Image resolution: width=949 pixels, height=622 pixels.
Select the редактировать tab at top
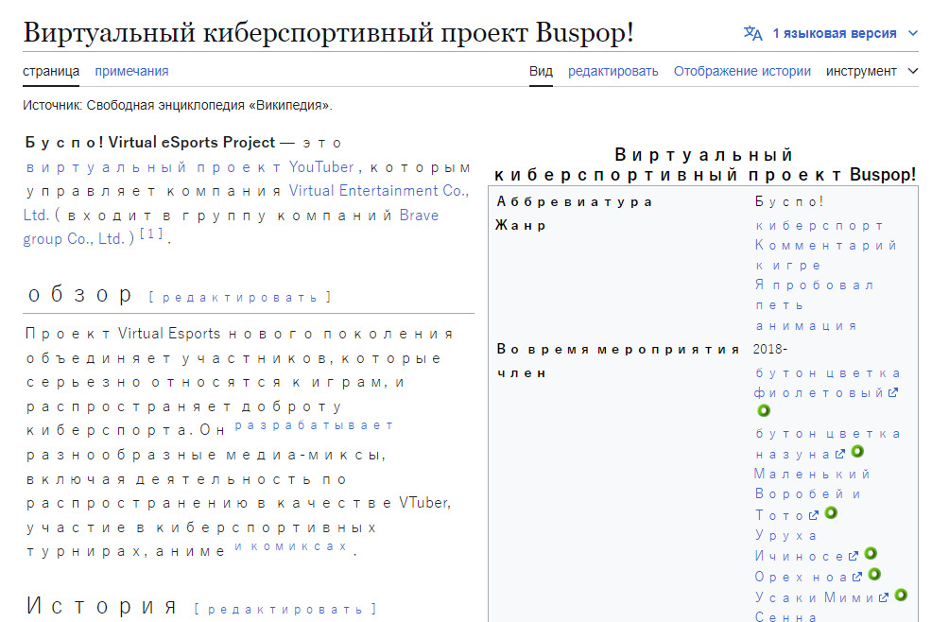point(613,71)
